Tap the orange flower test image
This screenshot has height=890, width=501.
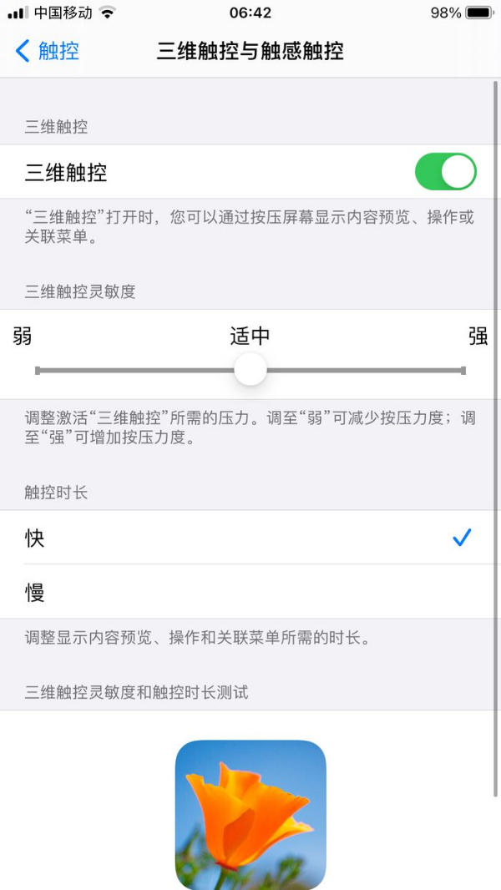250,815
